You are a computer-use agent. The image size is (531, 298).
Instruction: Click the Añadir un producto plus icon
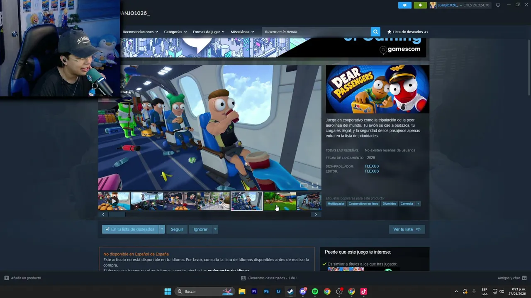pyautogui.click(x=7, y=278)
